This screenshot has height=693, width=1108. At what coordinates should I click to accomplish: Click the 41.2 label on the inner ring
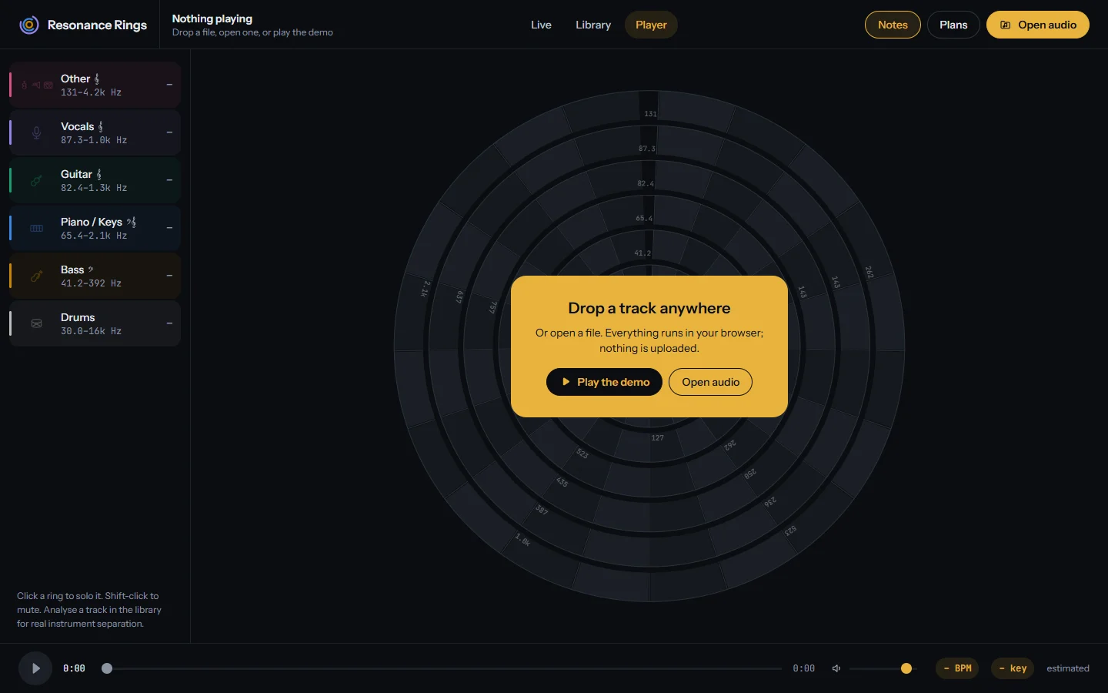click(x=642, y=253)
